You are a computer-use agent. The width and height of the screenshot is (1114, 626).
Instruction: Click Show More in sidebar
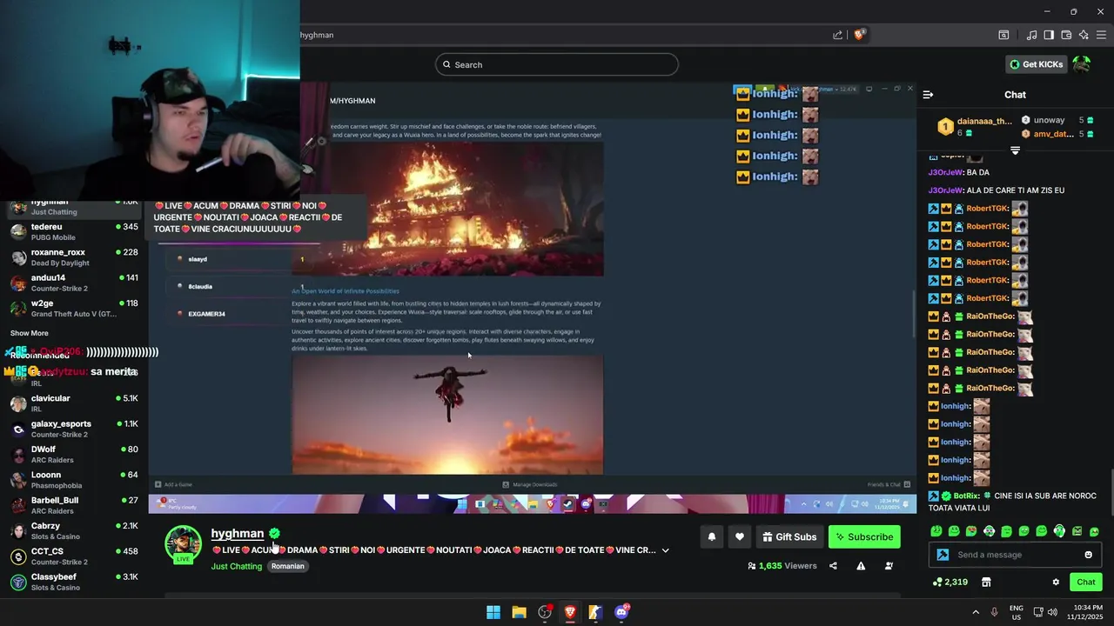[x=30, y=333]
